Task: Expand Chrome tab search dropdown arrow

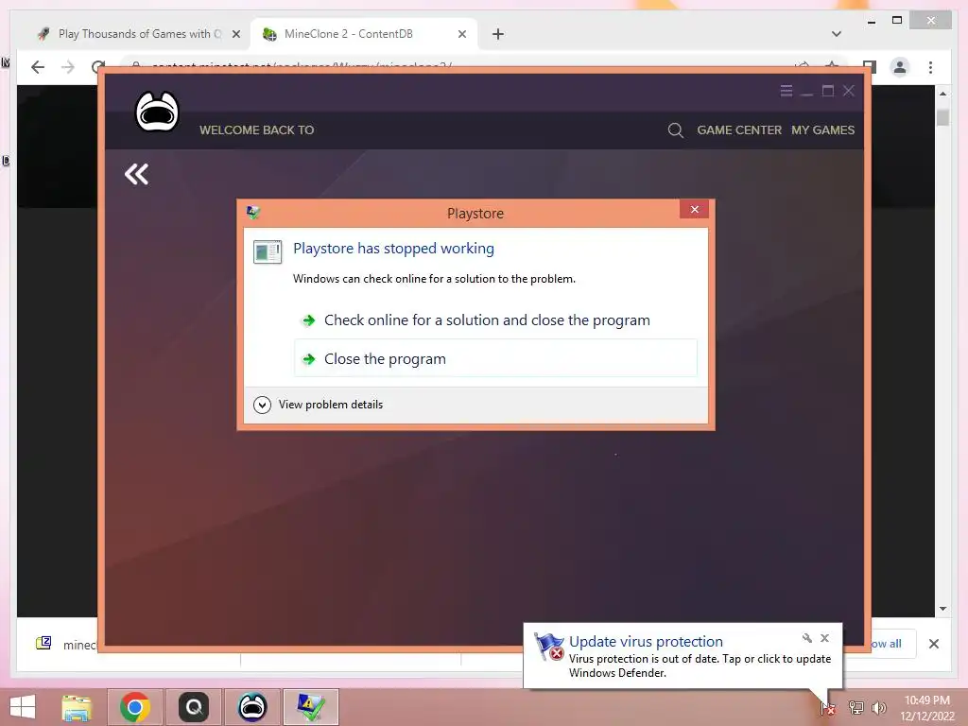Action: click(x=837, y=34)
